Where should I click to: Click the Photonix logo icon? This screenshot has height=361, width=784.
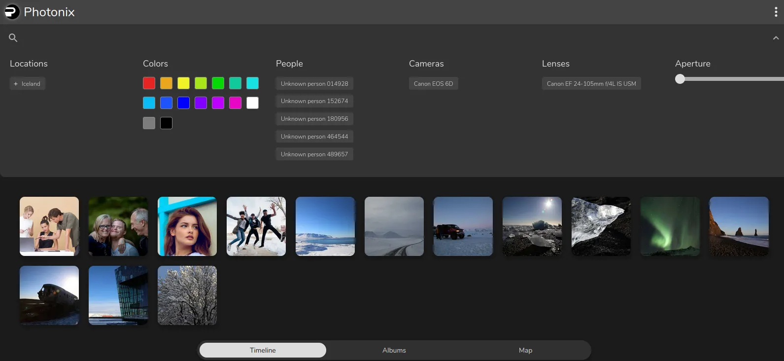12,12
